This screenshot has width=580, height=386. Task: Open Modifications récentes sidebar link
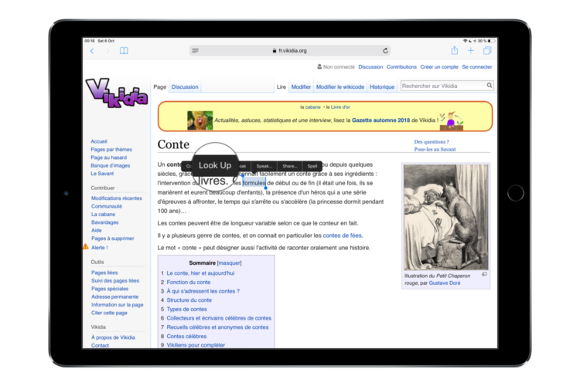click(x=117, y=198)
